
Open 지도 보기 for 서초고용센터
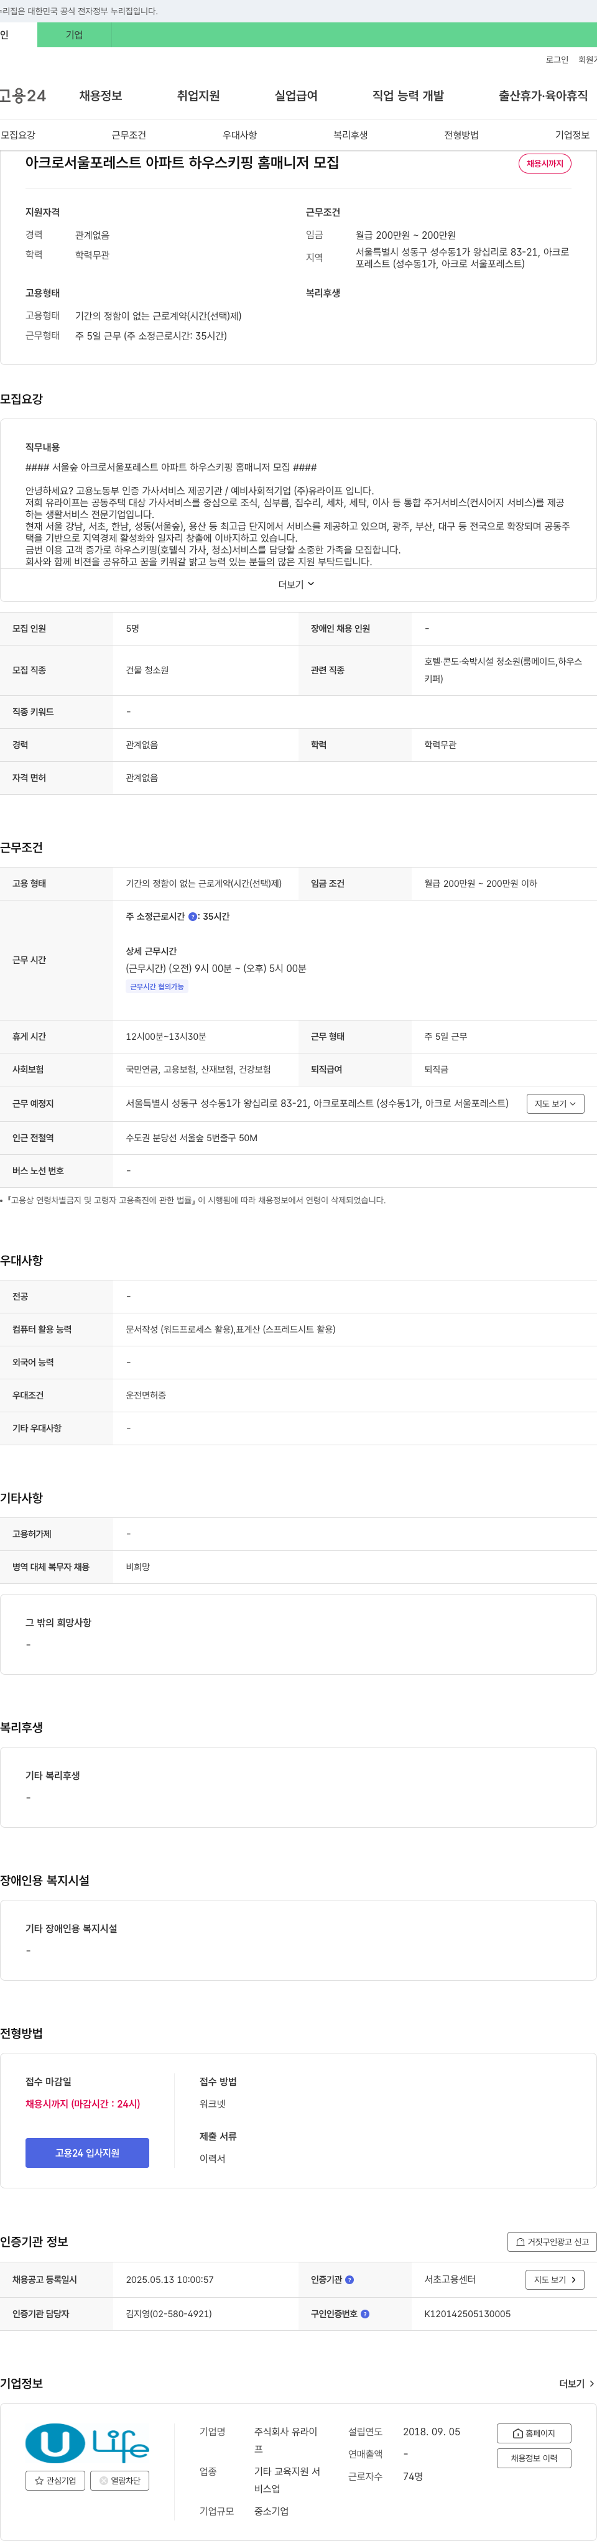tap(555, 2280)
